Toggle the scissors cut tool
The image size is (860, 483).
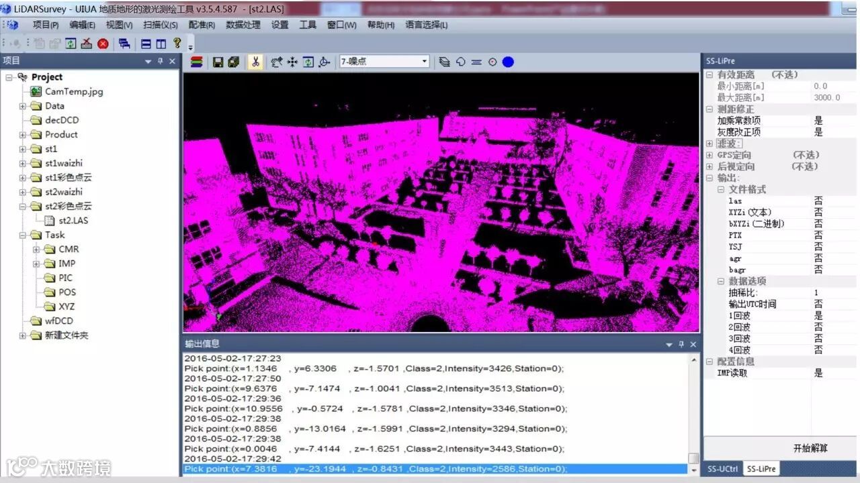[255, 62]
